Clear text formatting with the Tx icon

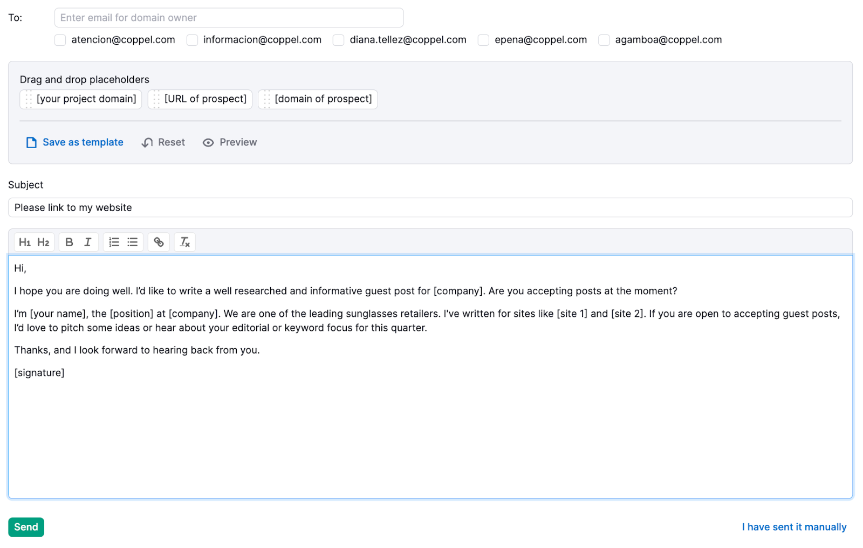coord(184,242)
